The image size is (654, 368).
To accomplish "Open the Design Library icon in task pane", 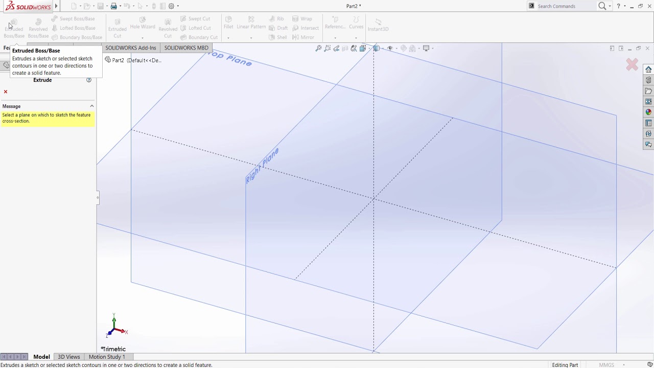I will tap(648, 80).
